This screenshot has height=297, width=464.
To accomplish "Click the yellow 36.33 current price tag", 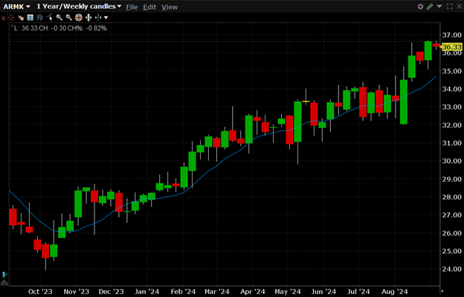I will [x=451, y=47].
